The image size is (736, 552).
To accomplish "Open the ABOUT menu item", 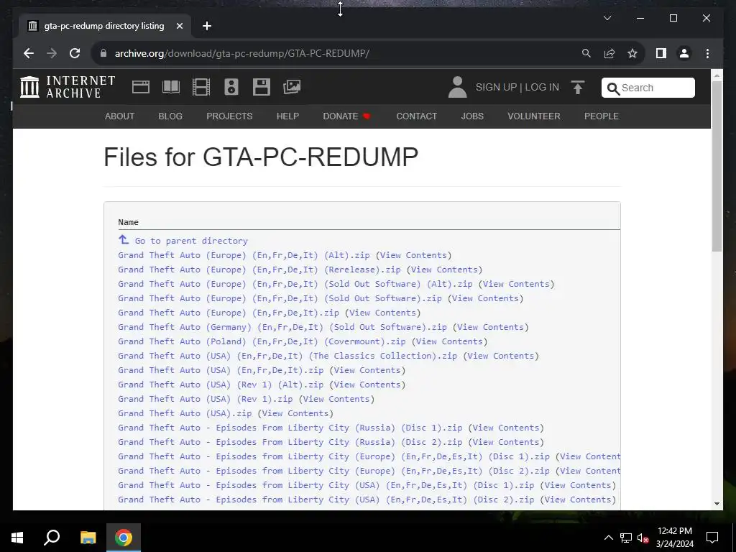I will (120, 116).
